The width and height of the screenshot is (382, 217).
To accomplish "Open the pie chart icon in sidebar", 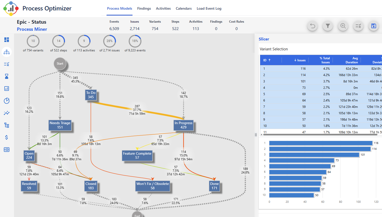I will point(7,101).
